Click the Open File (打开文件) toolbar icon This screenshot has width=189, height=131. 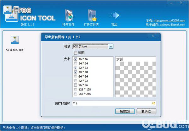pyautogui.click(x=69, y=15)
